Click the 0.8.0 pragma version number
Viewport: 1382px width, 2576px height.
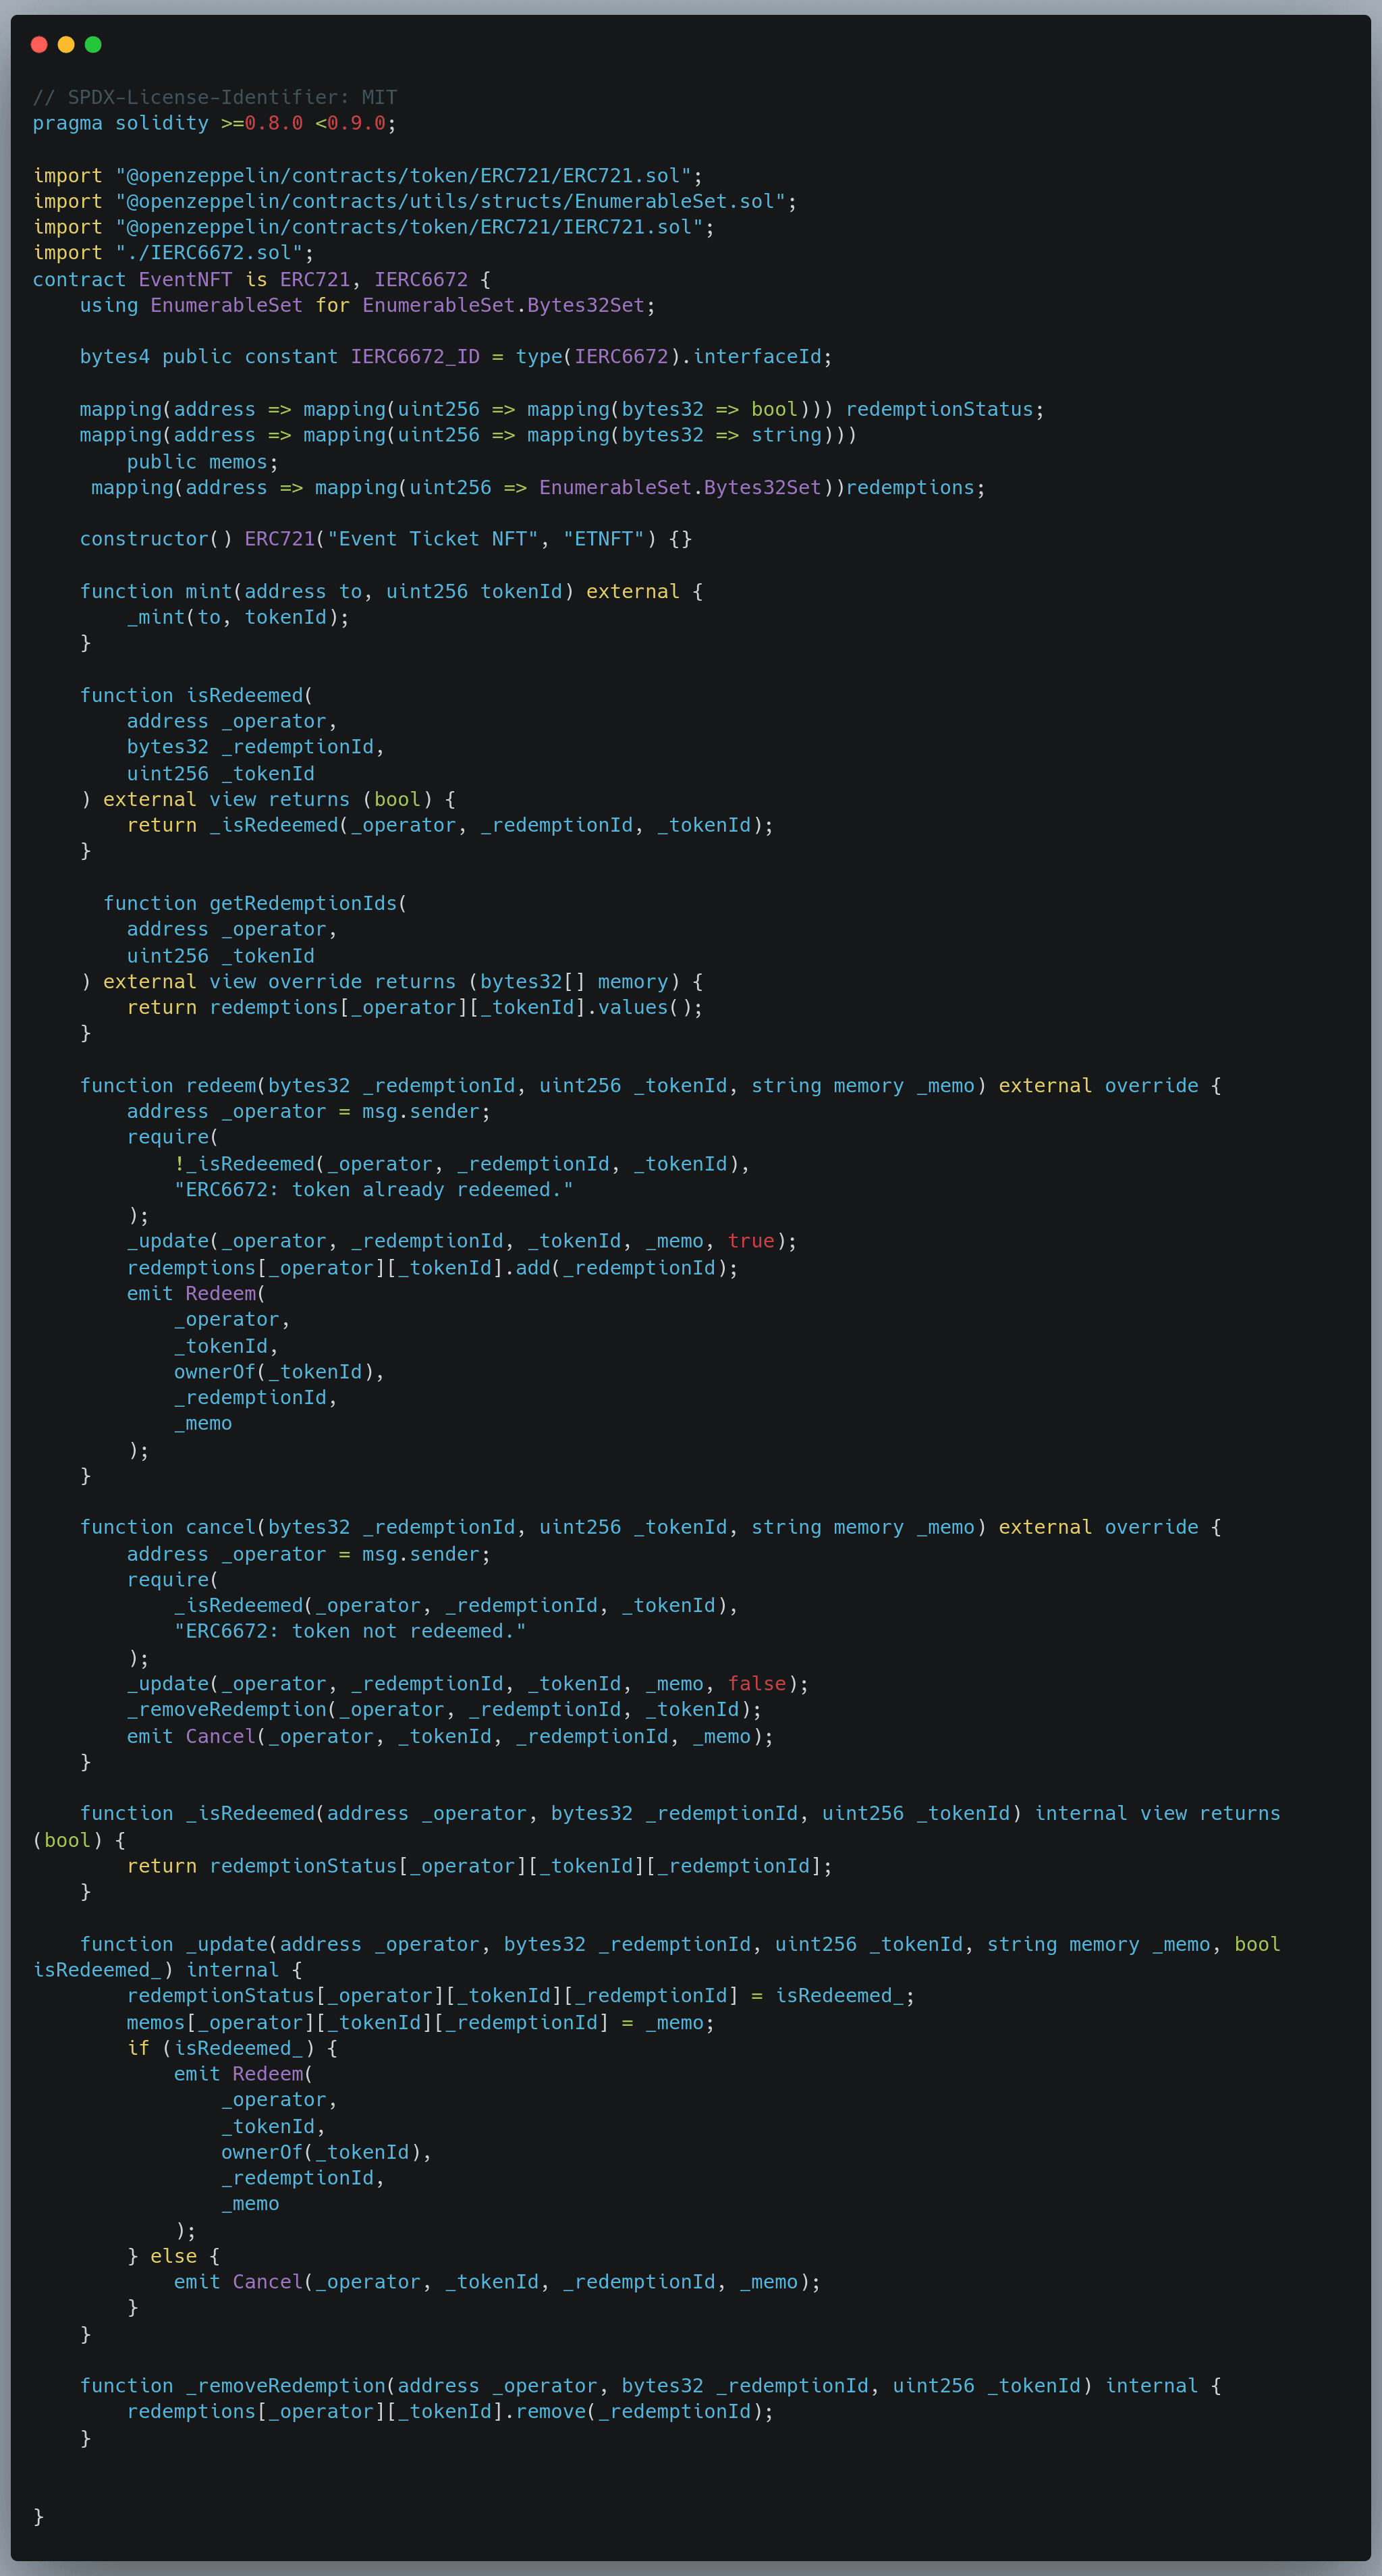[273, 123]
